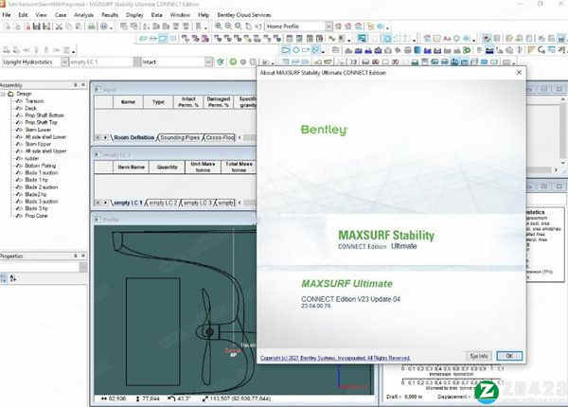Switch to the Sounding Pipes tab
Image resolution: width=568 pixels, height=407 pixels.
coord(180,137)
